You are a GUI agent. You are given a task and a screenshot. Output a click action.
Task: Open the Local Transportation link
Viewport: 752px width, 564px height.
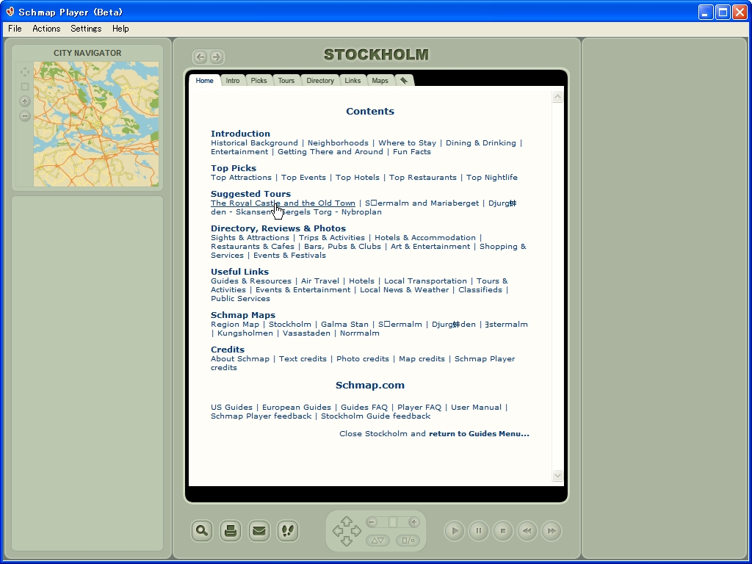[425, 281]
